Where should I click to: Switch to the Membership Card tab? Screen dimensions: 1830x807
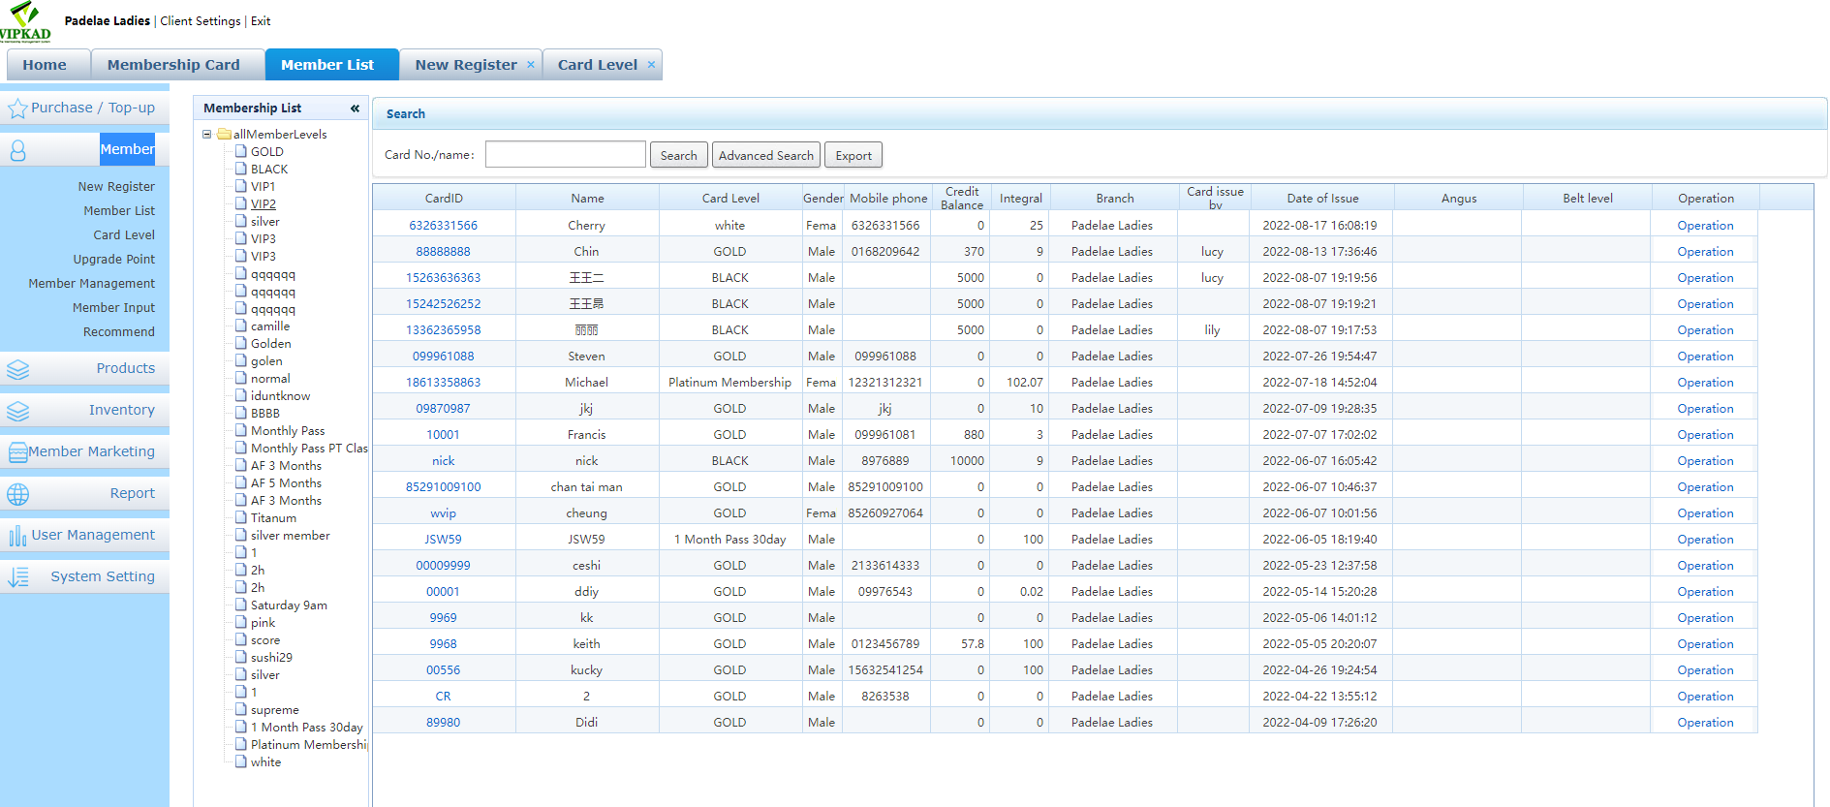173,65
